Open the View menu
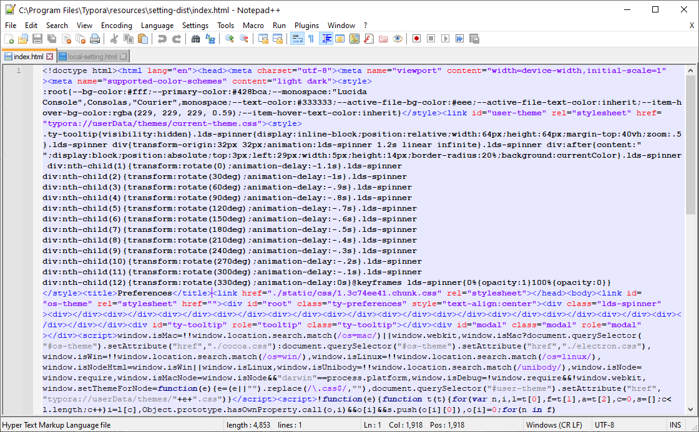 [84, 26]
